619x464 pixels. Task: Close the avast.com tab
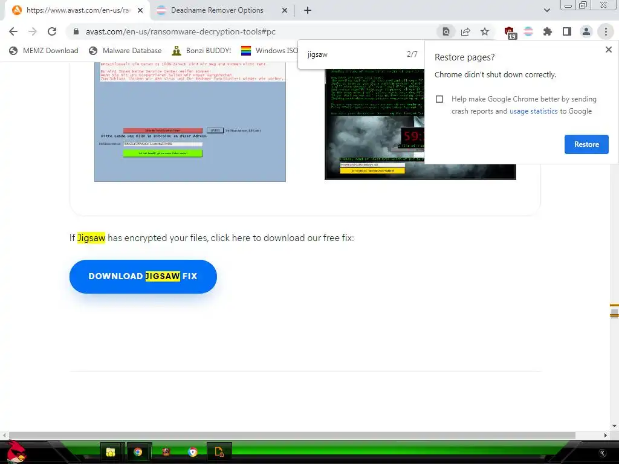coord(140,10)
